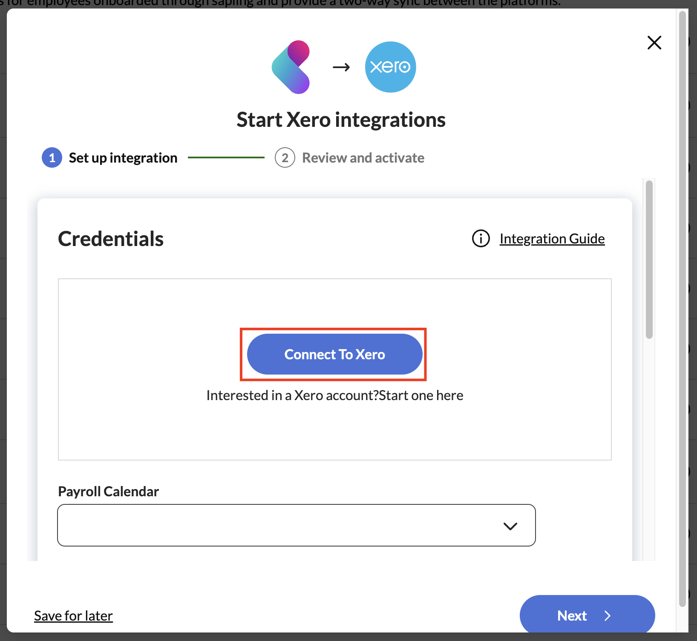Click the blue Xero logo
Viewport: 697px width, 641px height.
pos(390,67)
